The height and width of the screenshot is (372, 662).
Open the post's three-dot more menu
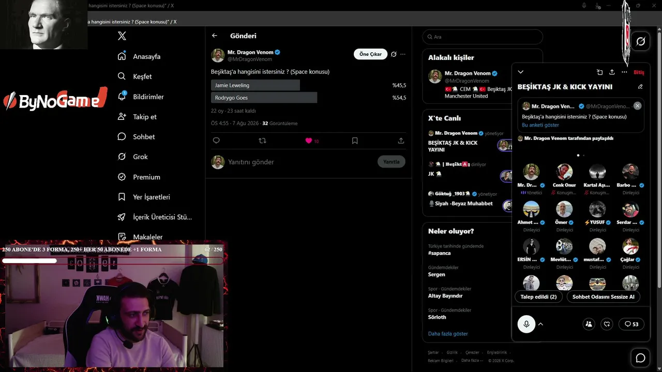coord(403,54)
